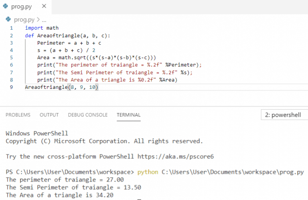Switch to the OUTPUT panel tab

(x=49, y=115)
